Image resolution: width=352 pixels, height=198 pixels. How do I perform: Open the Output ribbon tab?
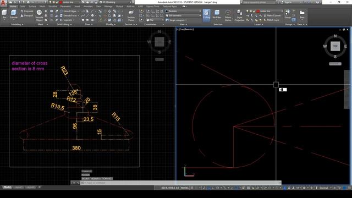(119, 7)
